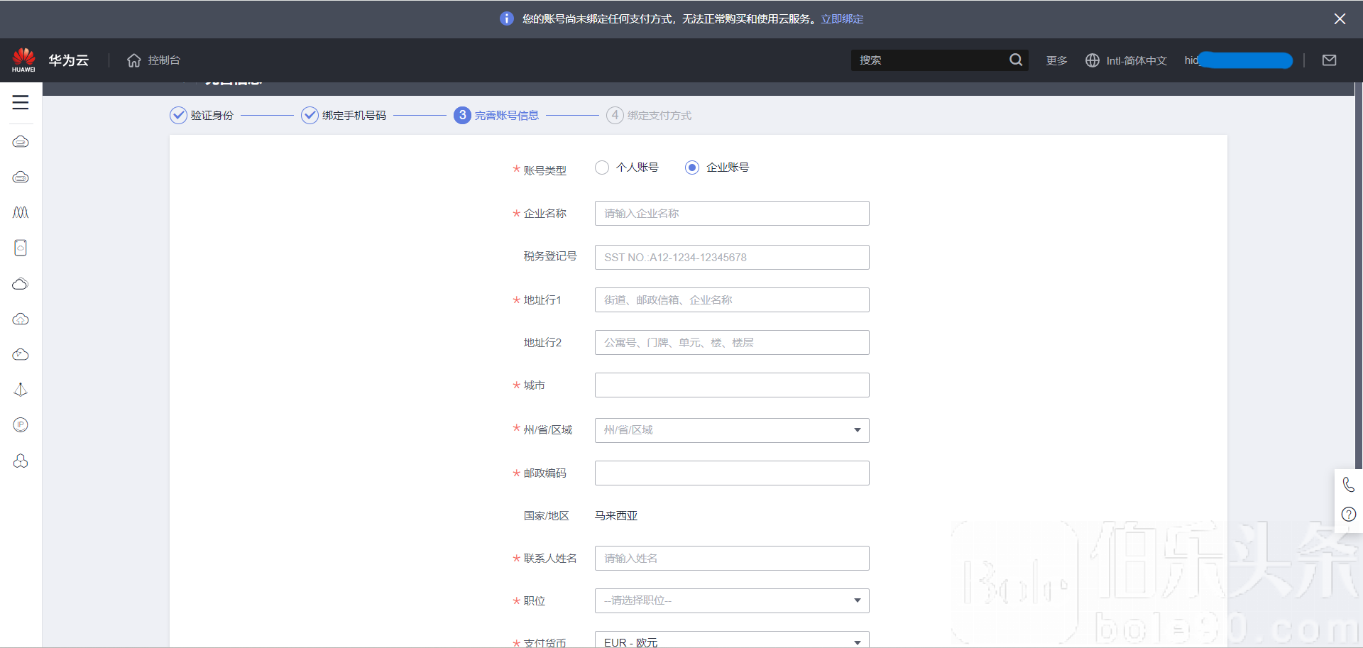The height and width of the screenshot is (648, 1363).
Task: Open the help question mark icon
Action: [1348, 515]
